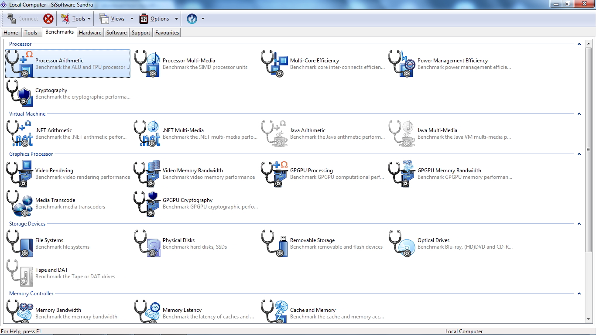Click the vertical scrollbar down arrow
The height and width of the screenshot is (335, 596).
coord(588,319)
